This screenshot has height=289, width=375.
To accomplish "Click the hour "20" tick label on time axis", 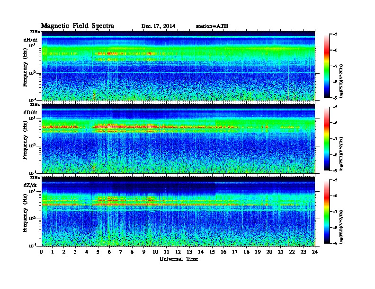I will [x=269, y=252].
